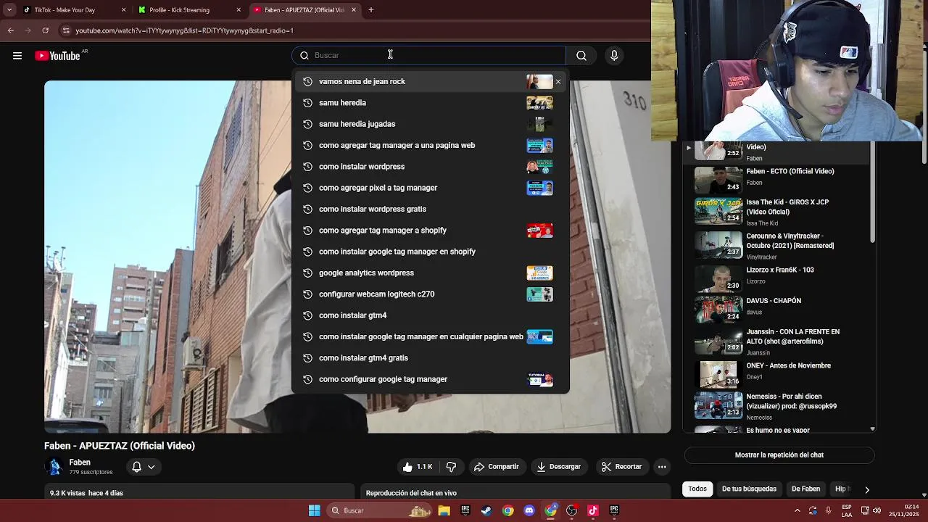Viewport: 928px width, 522px height.
Task: Dislike the video with the thumbs-down icon
Action: tap(451, 467)
